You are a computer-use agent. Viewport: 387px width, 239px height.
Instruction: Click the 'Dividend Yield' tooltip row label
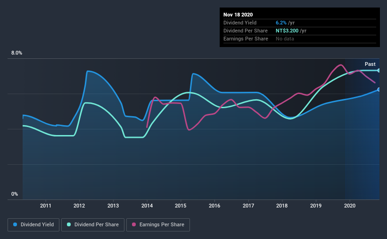(x=240, y=23)
